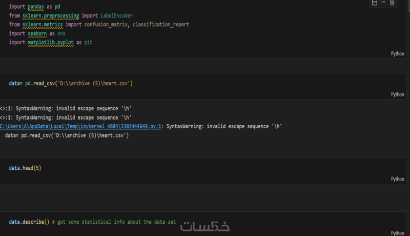
Task: Click the LabelEncoder import line
Action: point(71,15)
